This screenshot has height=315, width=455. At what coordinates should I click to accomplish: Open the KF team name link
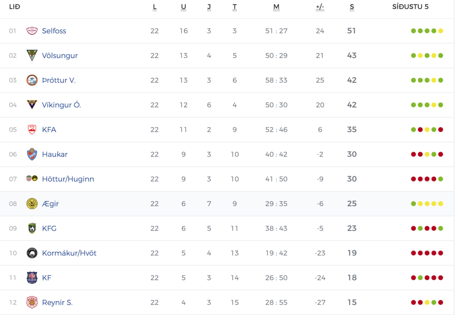[46, 278]
